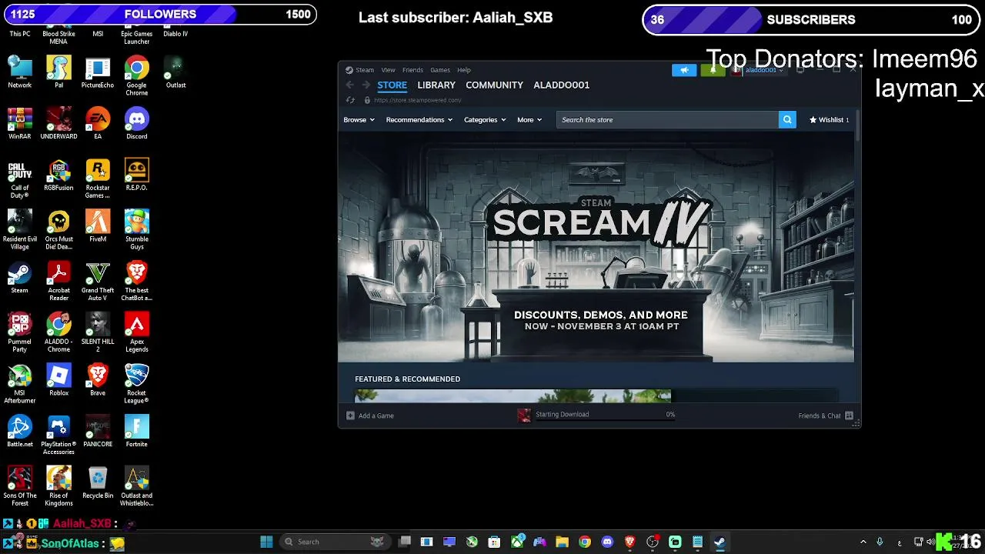
Task: Select the EA app desktop icon
Action: 98,124
